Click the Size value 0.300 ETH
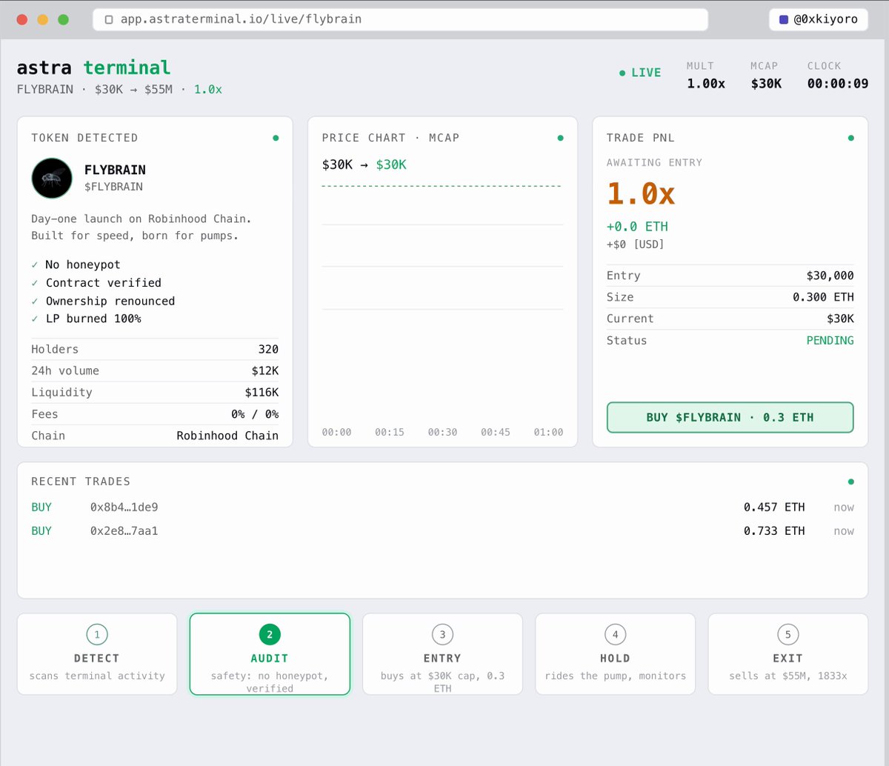This screenshot has height=766, width=889. [x=823, y=297]
